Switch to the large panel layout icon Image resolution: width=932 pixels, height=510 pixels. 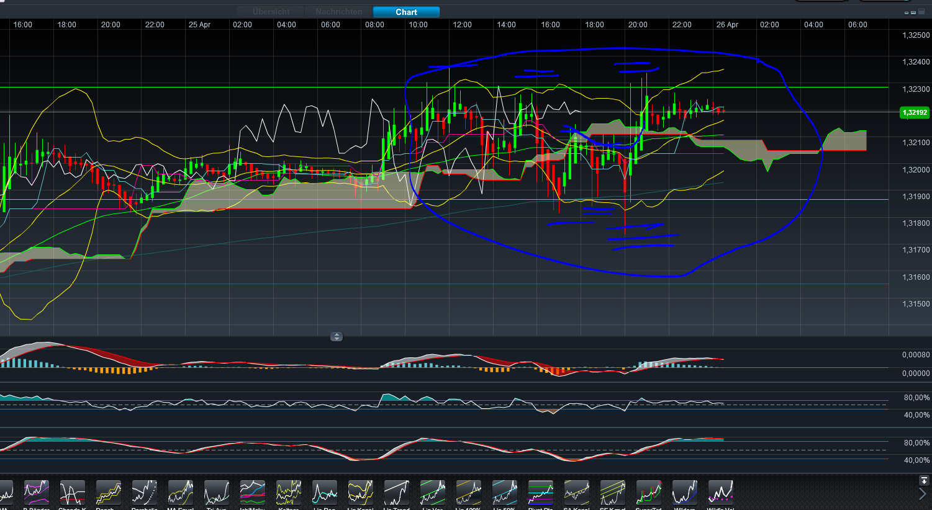921,11
